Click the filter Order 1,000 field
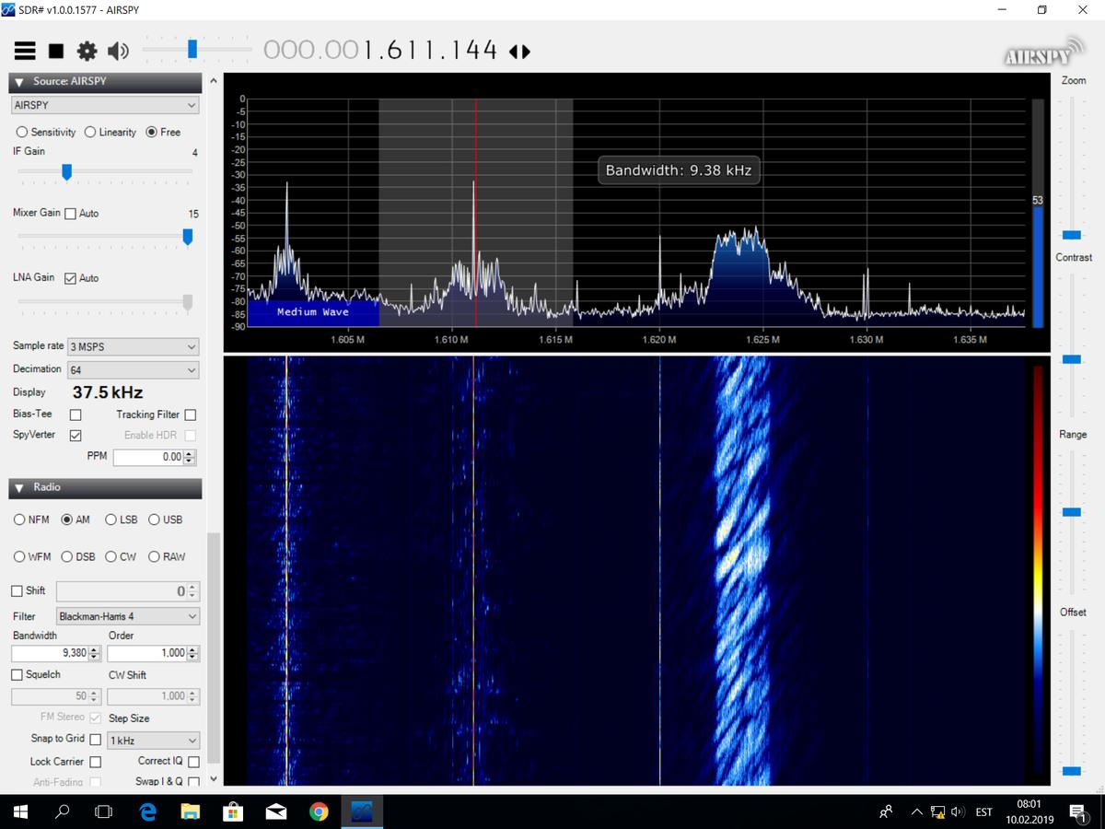 coord(147,653)
